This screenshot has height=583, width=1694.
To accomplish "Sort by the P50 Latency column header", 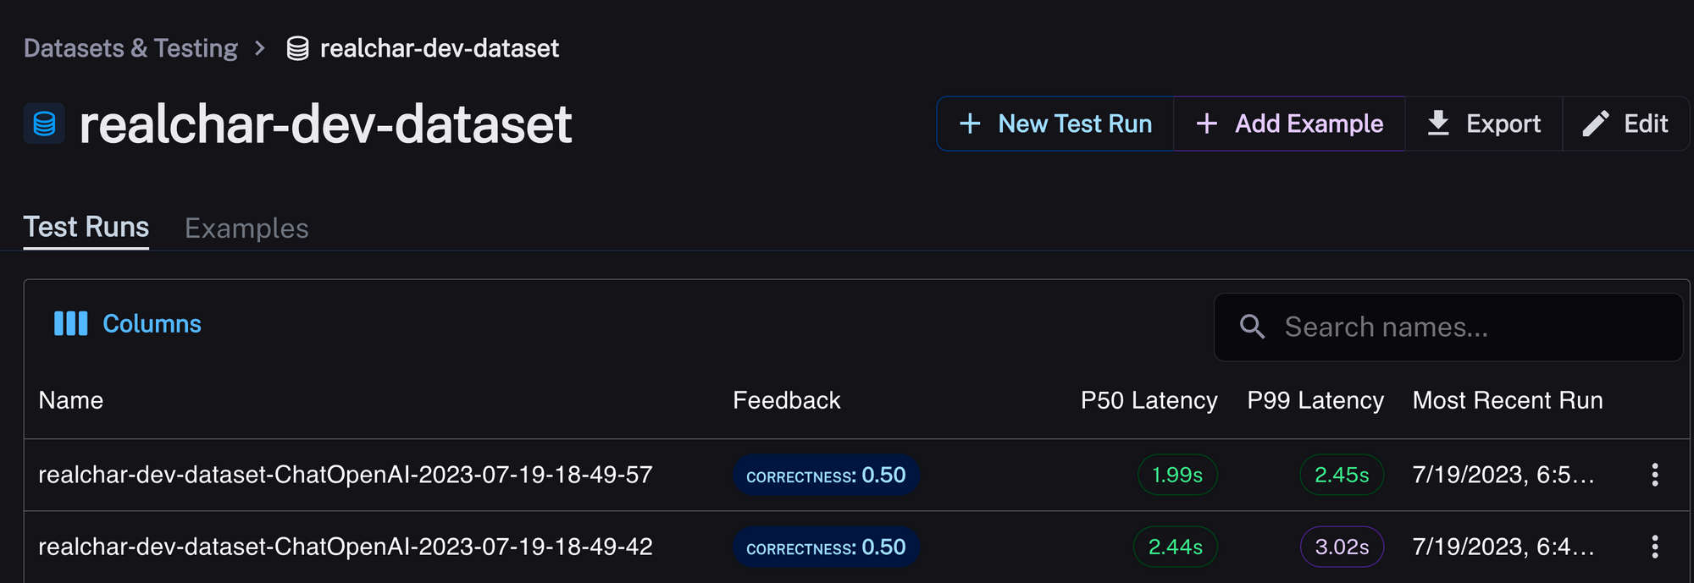I will [1149, 400].
